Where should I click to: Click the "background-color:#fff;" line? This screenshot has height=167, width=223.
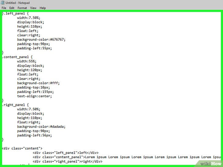tap(38, 83)
